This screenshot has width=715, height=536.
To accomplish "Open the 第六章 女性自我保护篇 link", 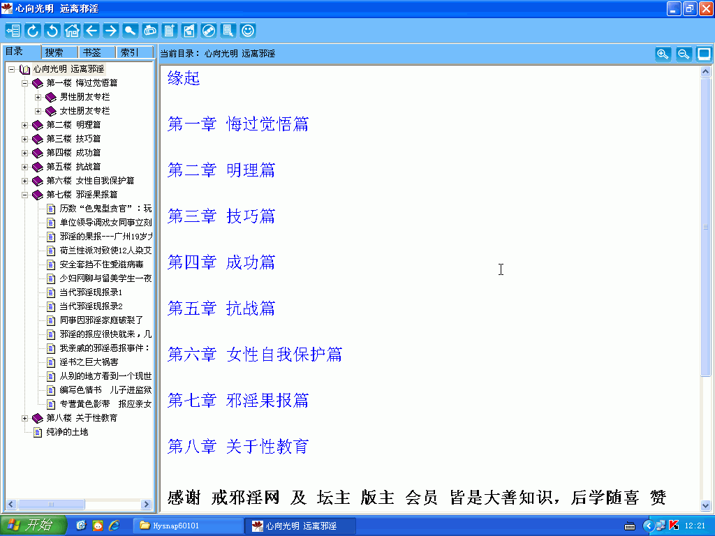I will [x=255, y=355].
